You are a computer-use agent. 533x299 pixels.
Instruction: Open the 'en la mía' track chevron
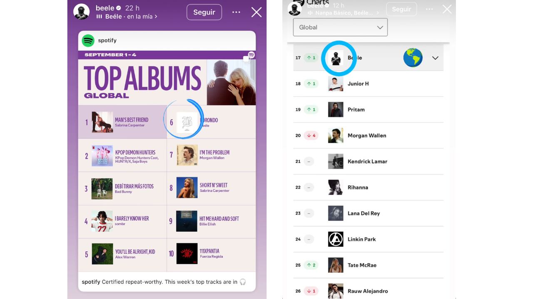tap(156, 17)
